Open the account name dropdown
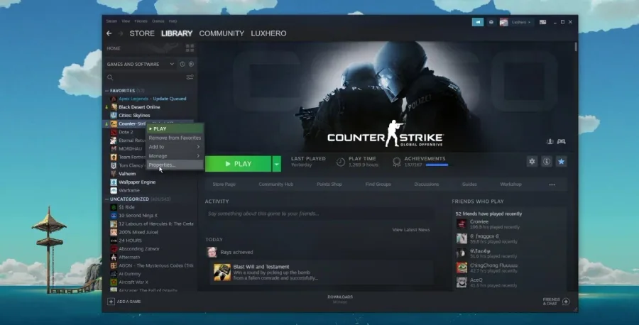This screenshot has width=639, height=325. tap(521, 22)
